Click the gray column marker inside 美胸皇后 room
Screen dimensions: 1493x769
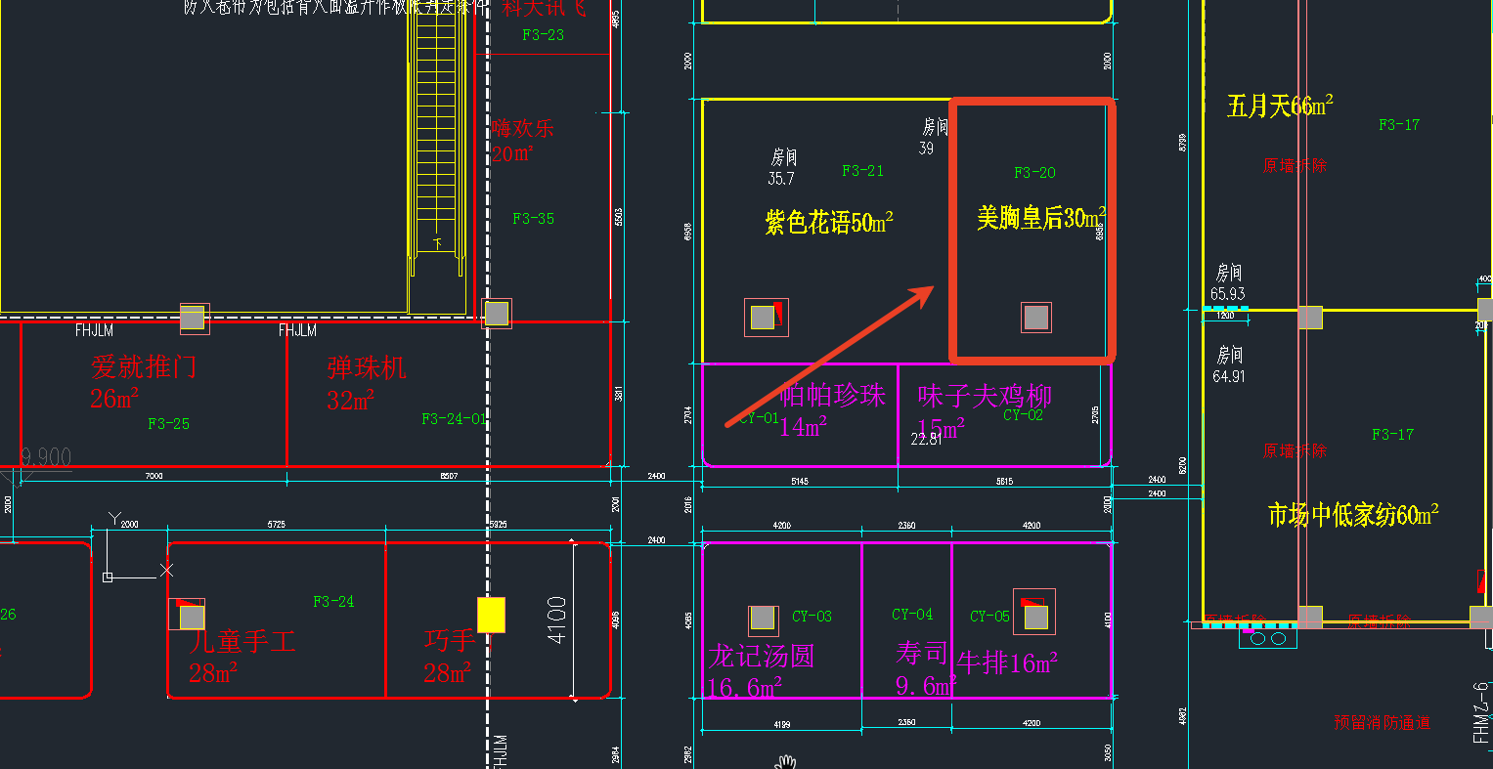tap(1036, 318)
